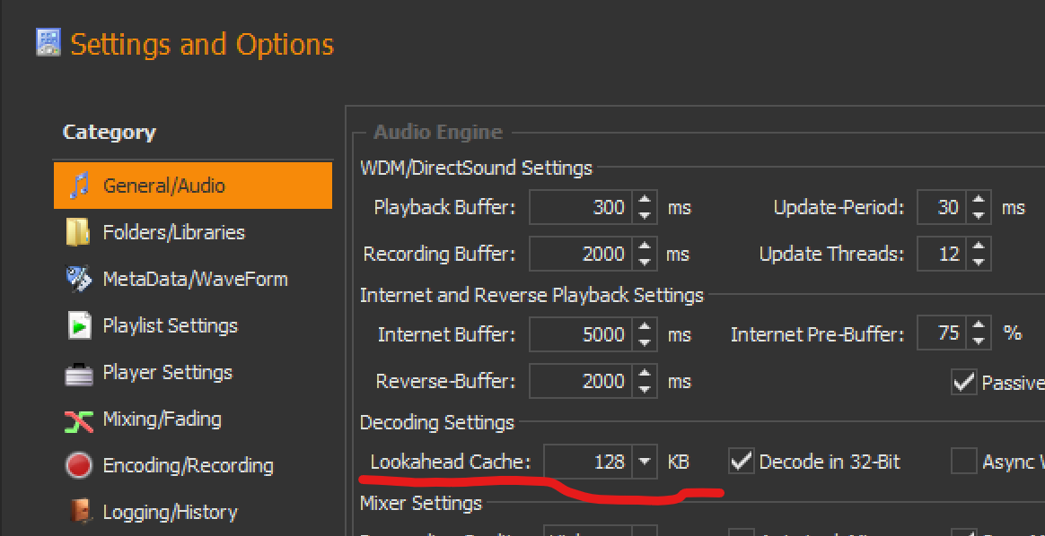Toggle the Passive checkbox

click(963, 383)
